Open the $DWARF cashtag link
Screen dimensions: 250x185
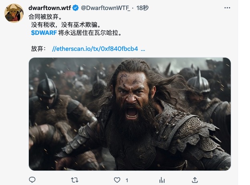pos(44,33)
